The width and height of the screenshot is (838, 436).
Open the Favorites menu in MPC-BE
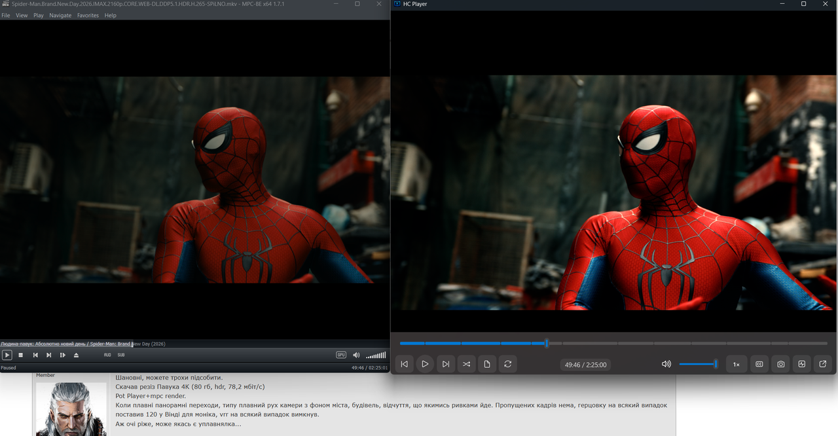pos(88,15)
